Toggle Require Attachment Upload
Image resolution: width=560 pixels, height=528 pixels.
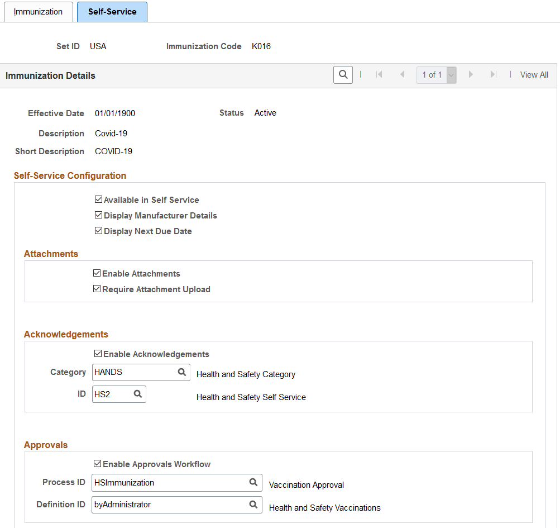[x=97, y=289]
